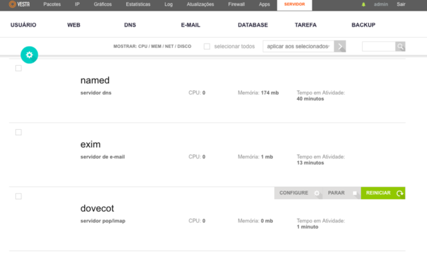This screenshot has height=255, width=427.
Task: Click the 'servidor pop/imap' description
Action: [103, 221]
